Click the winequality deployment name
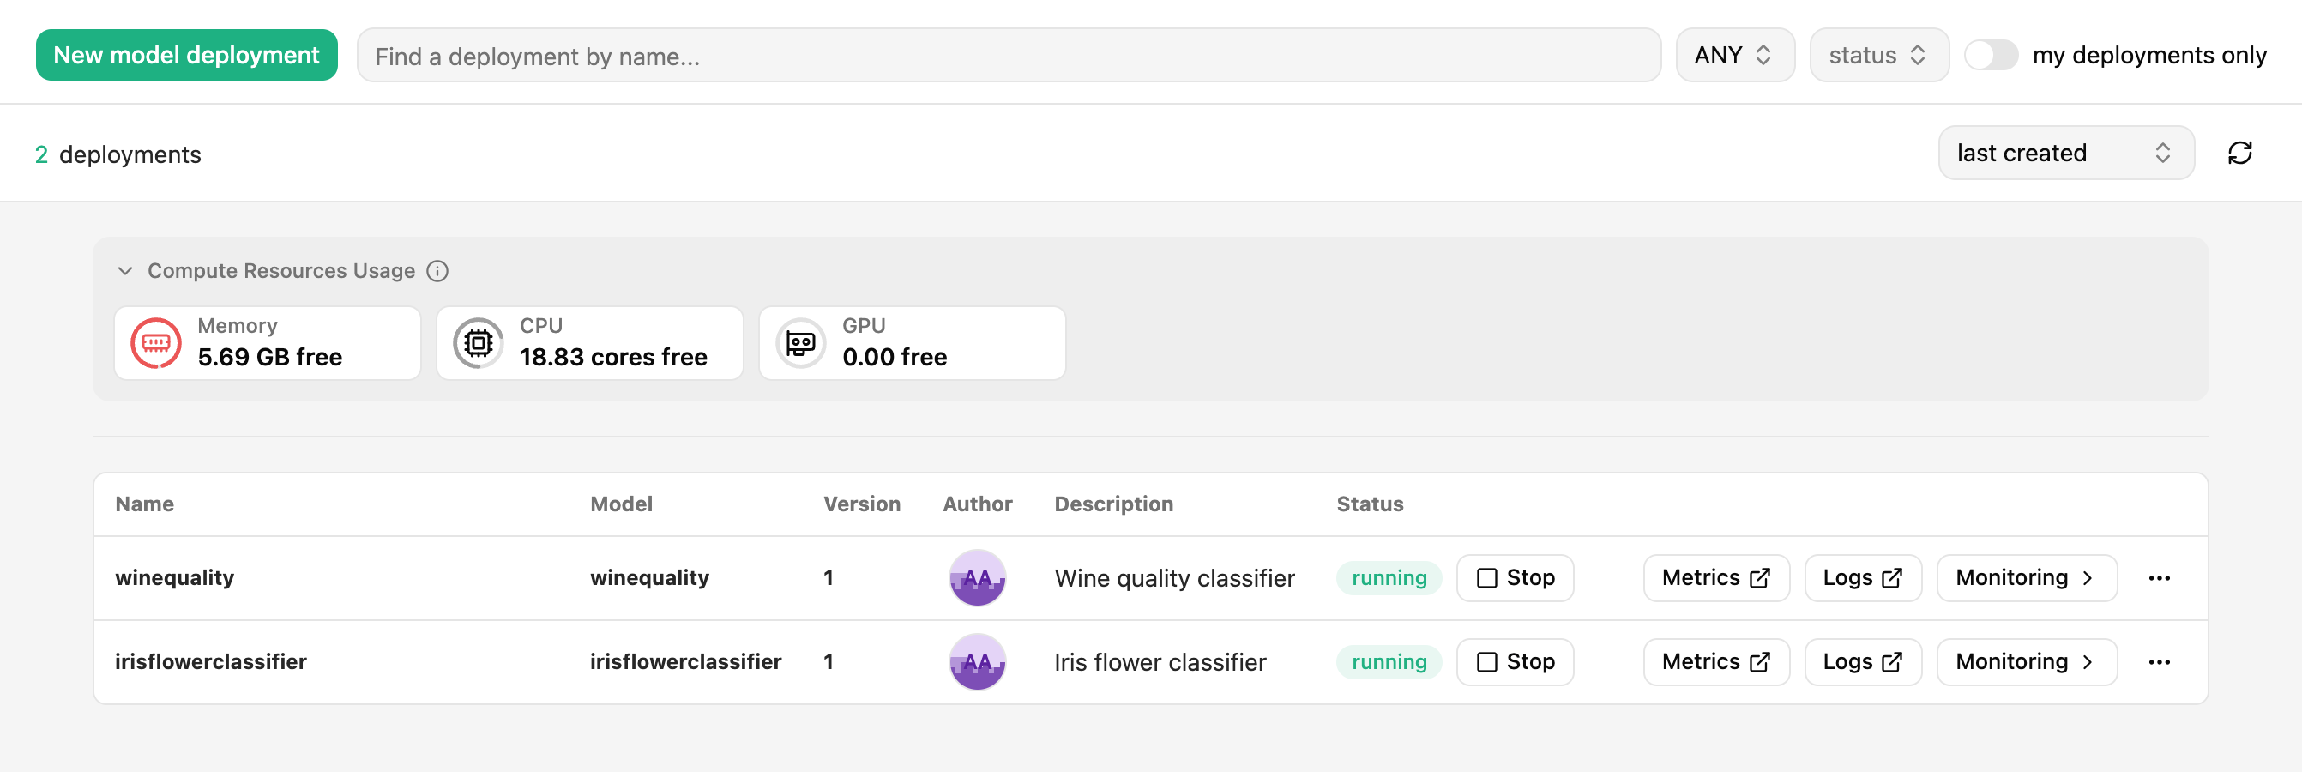This screenshot has width=2302, height=772. pos(174,578)
